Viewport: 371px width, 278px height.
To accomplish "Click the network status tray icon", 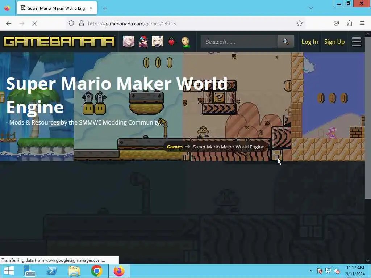I will 328,271.
